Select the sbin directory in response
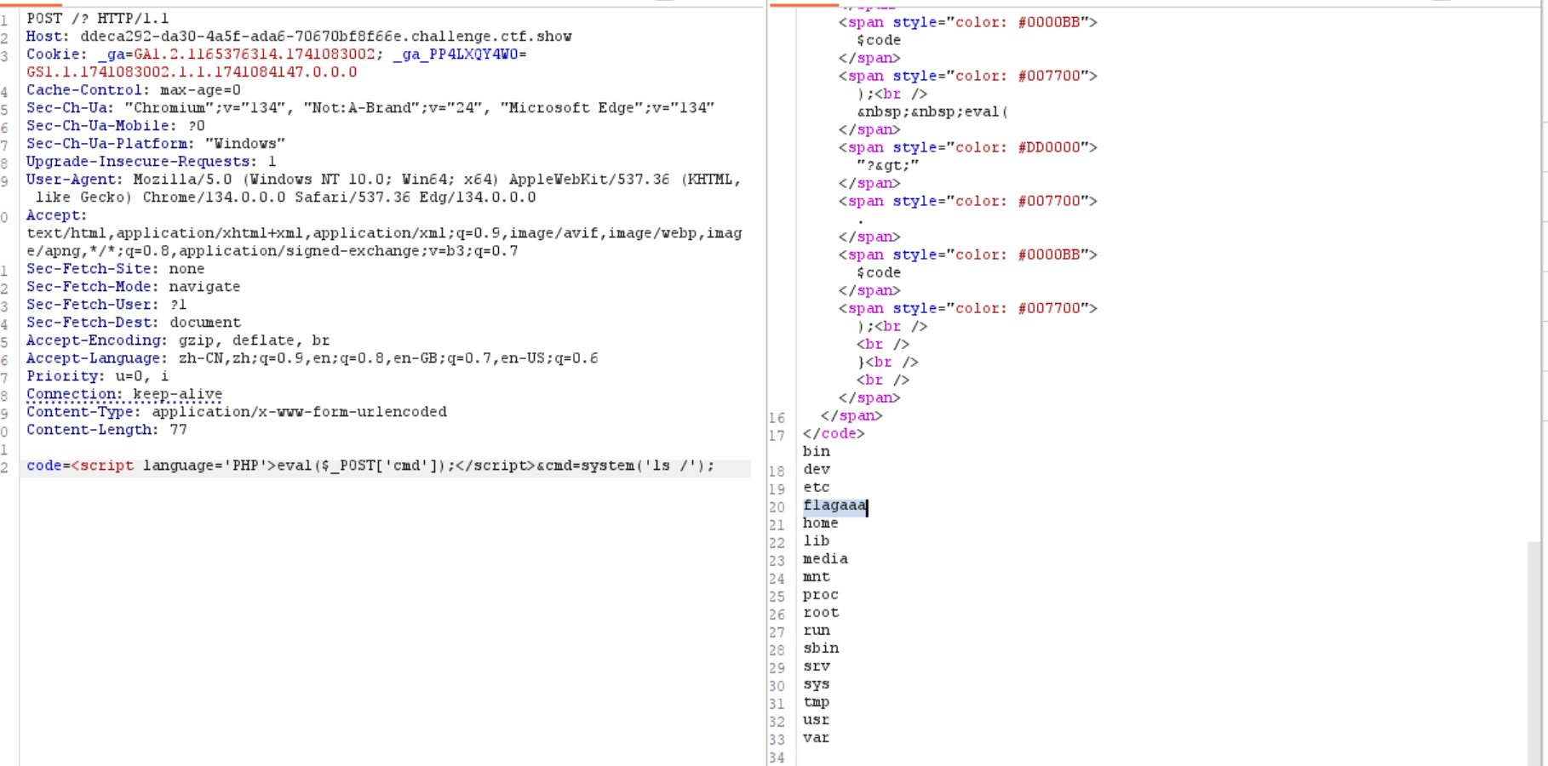Screen dimensions: 1548x766 820,648
